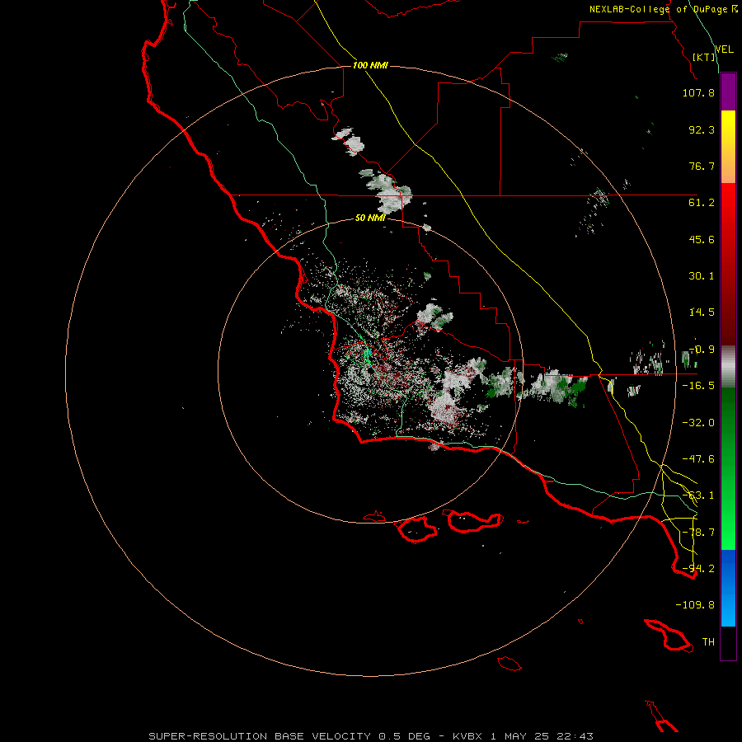Select the -16.5 legend value
The height and width of the screenshot is (742, 742).
[698, 386]
